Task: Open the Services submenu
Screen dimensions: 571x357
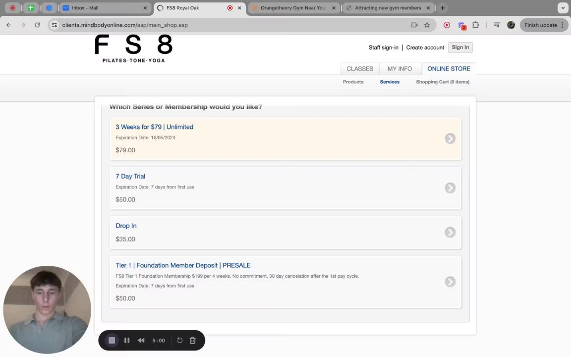Action: tap(390, 82)
